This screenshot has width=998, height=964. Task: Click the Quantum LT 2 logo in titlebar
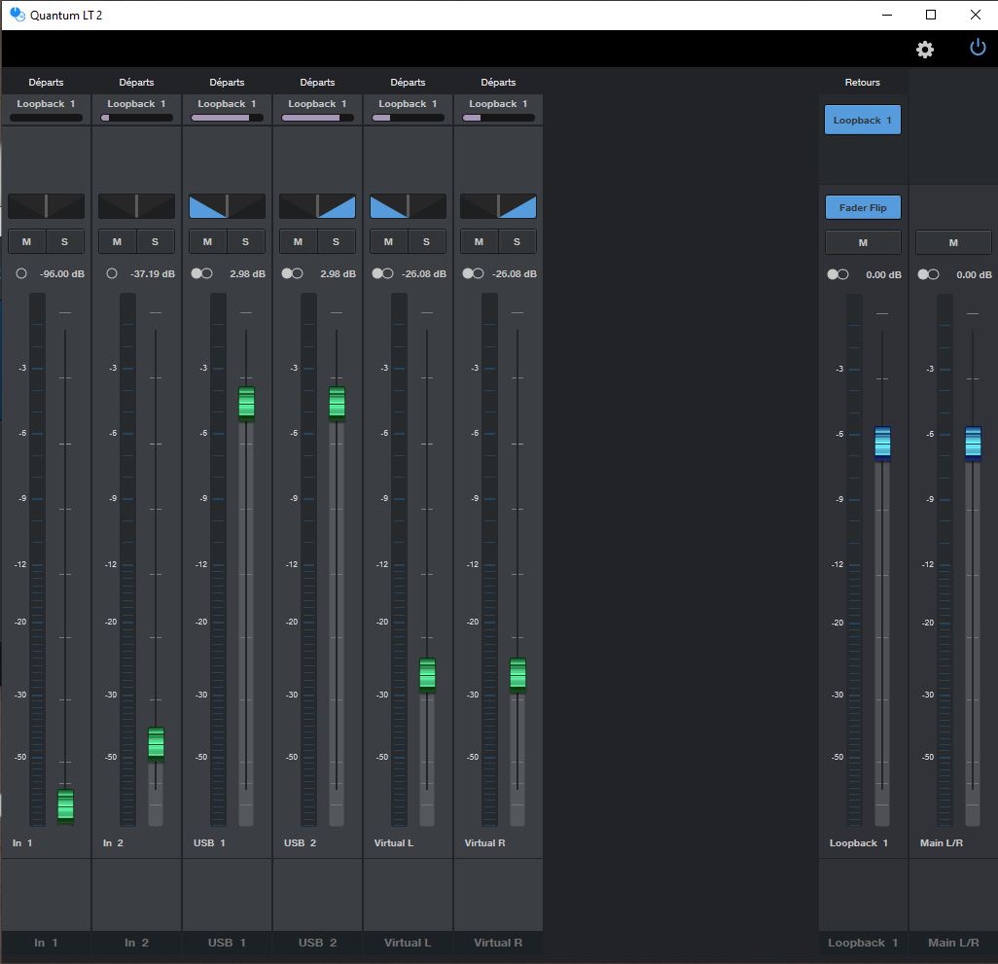tap(15, 15)
